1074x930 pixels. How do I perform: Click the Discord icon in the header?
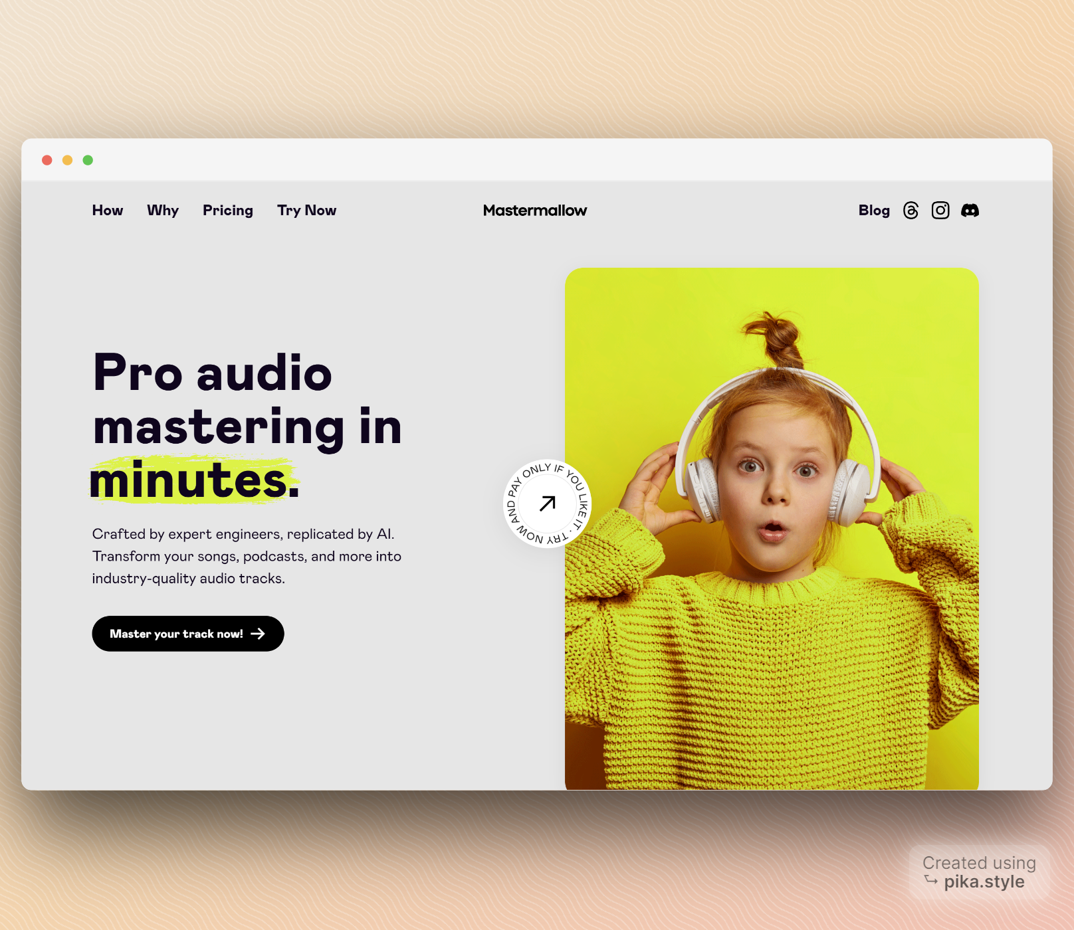[x=970, y=211]
